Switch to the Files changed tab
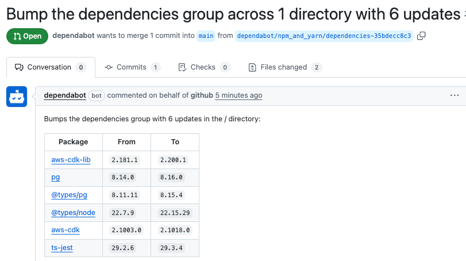This screenshot has height=261, width=466. pos(285,67)
